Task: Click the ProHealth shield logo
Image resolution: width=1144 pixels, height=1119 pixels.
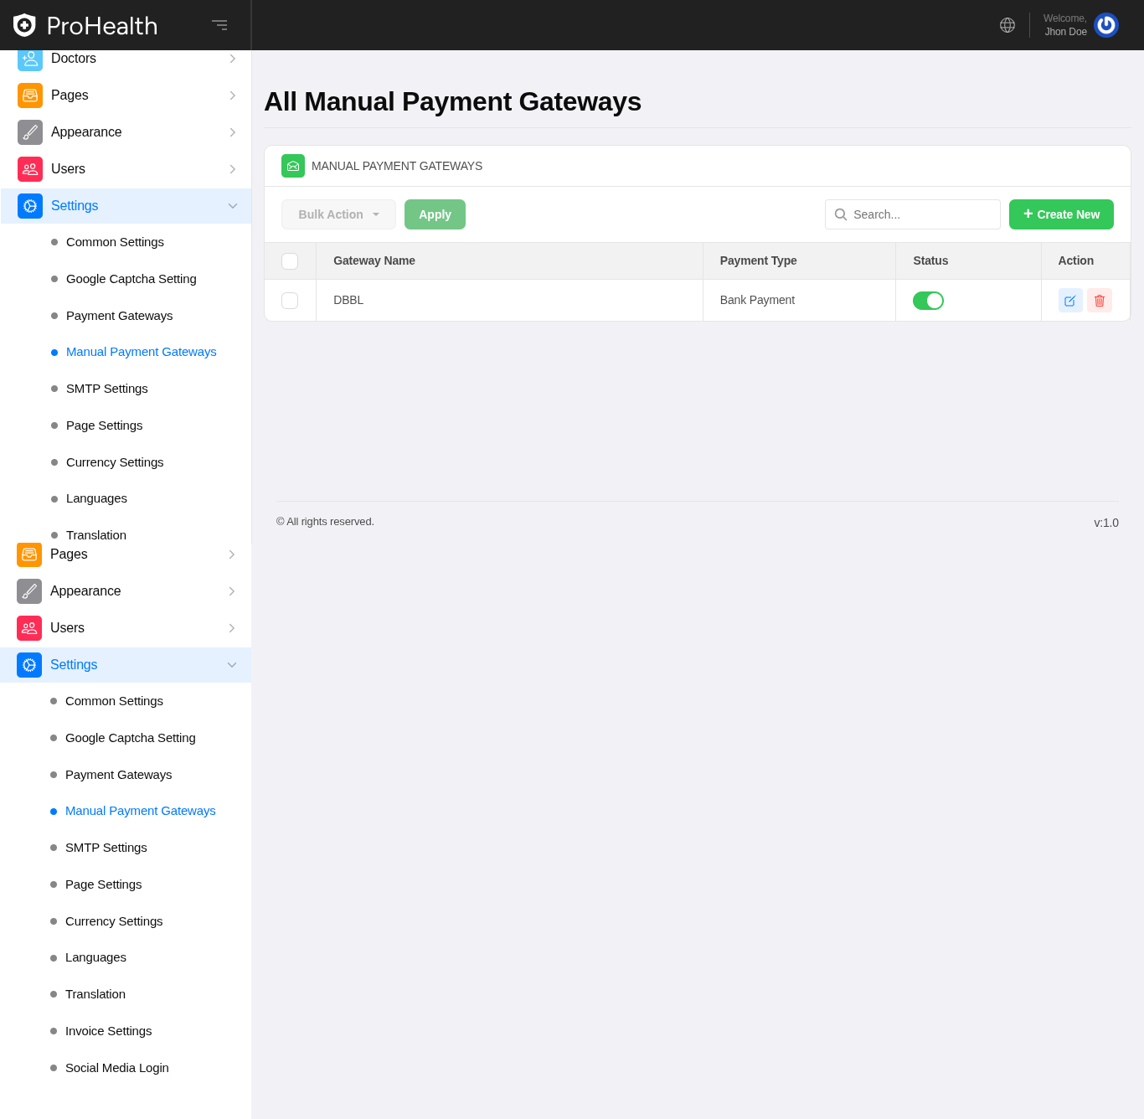Action: 24,25
